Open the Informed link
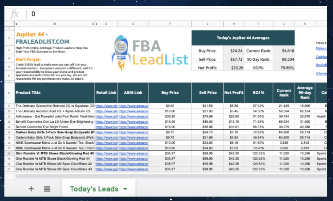The image size is (333, 201). [x=321, y=74]
